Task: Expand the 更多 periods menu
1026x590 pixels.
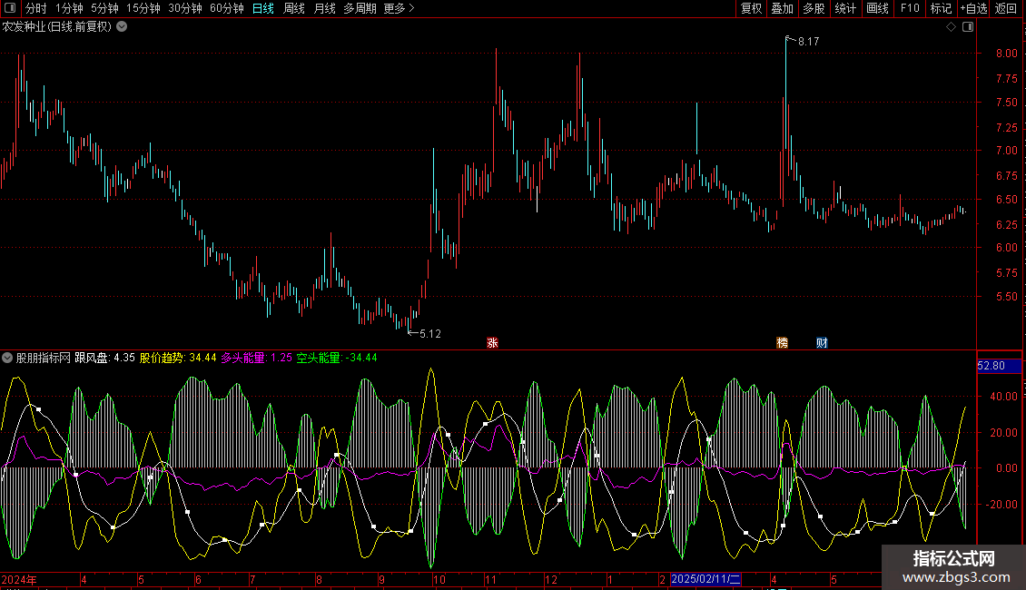Action: 400,8
